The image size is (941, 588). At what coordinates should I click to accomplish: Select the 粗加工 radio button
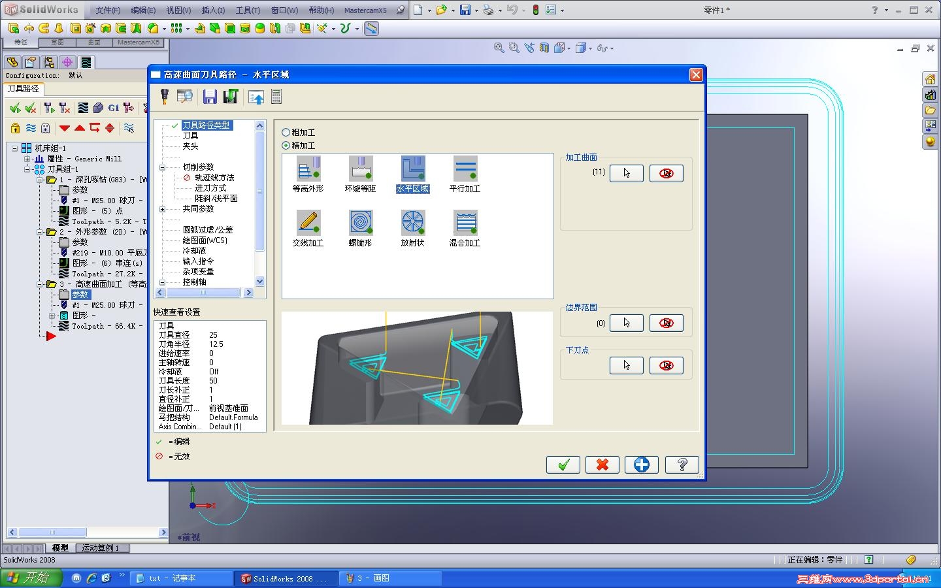point(286,133)
